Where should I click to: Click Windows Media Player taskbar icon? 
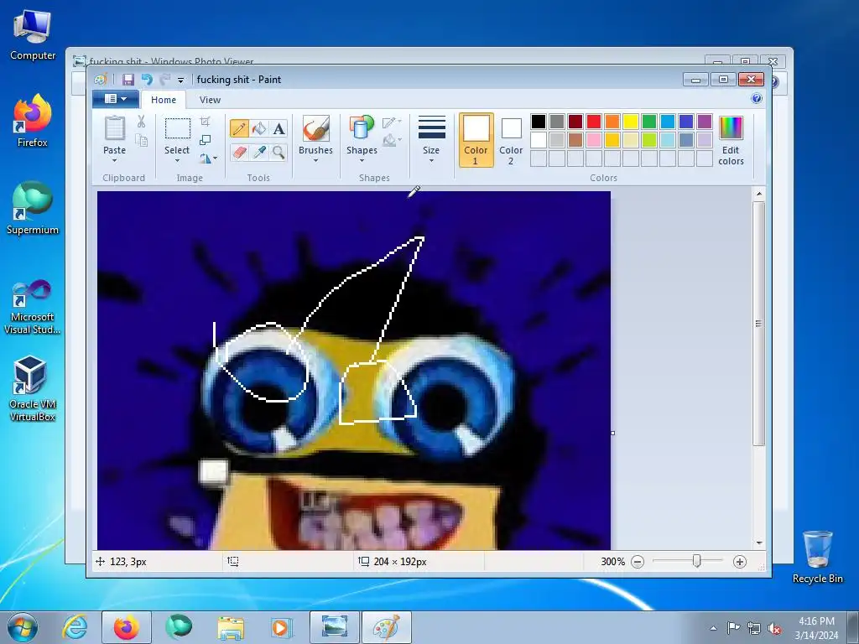(281, 626)
